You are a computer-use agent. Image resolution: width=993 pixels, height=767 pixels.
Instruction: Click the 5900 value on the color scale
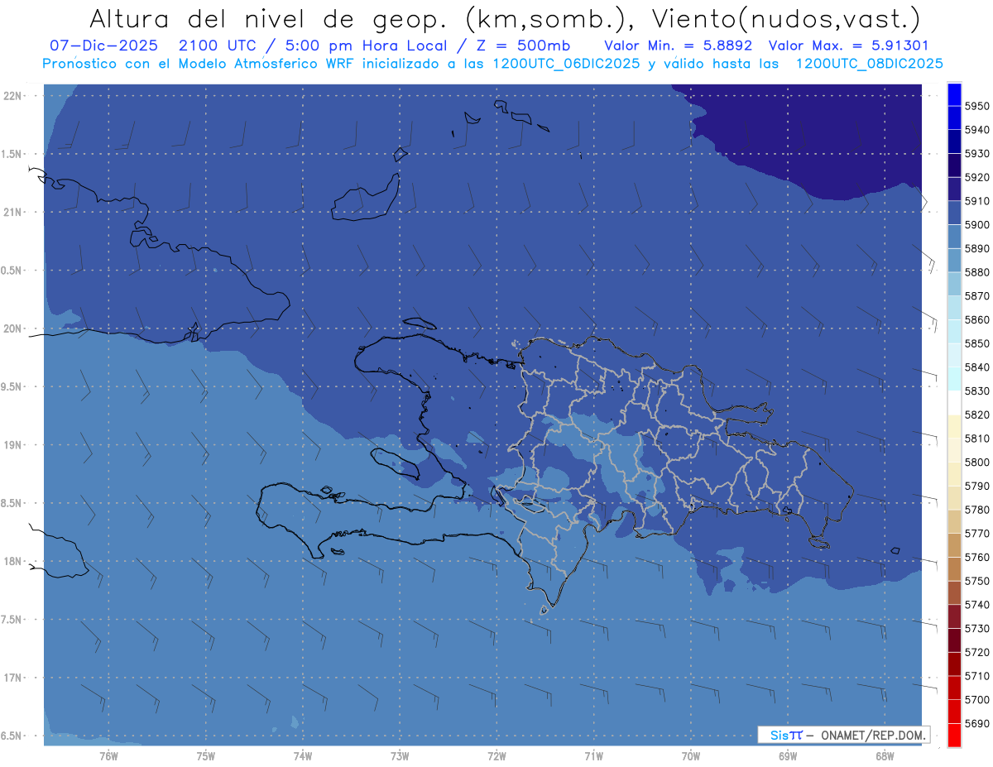tap(977, 225)
